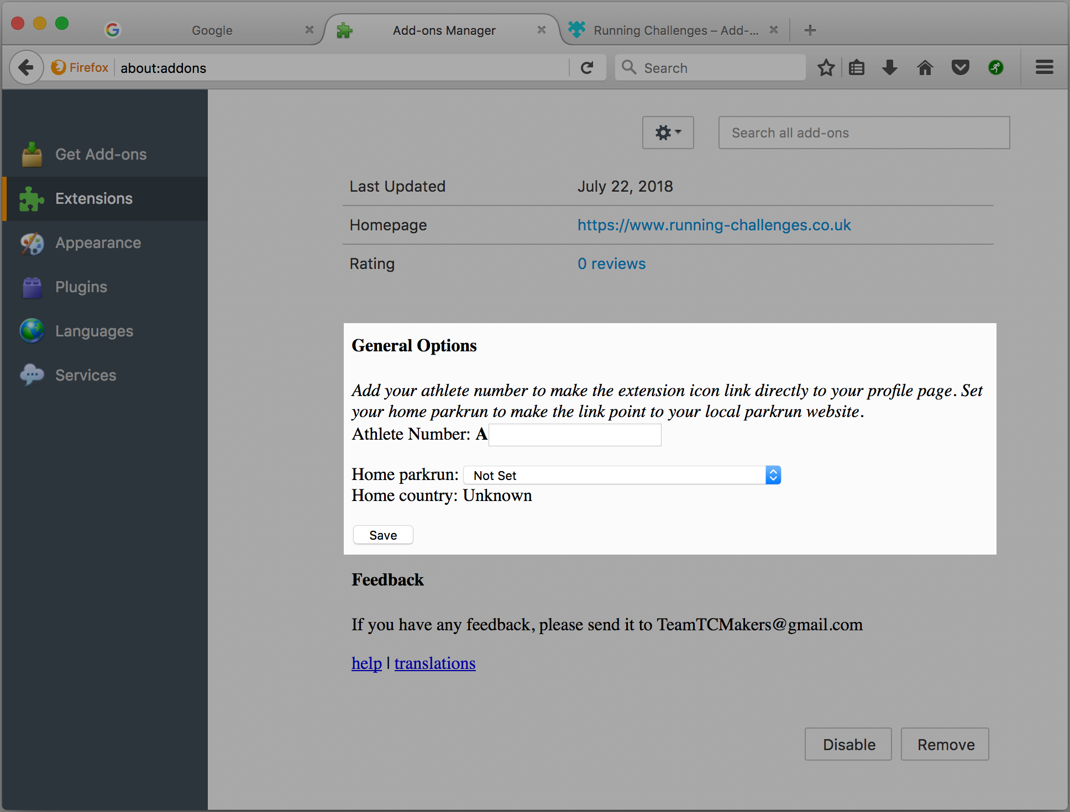
Task: Click the bookmark star icon
Action: point(826,68)
